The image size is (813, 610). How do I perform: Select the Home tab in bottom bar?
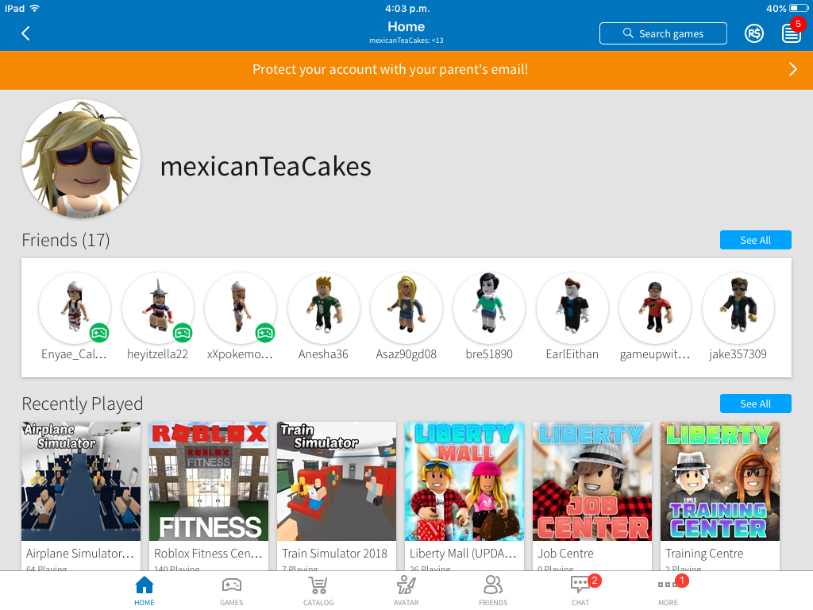pos(144,591)
